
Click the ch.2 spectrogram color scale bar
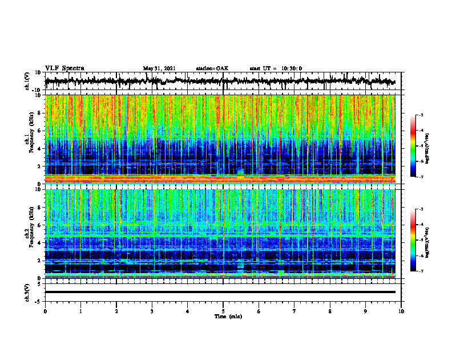pos(413,240)
